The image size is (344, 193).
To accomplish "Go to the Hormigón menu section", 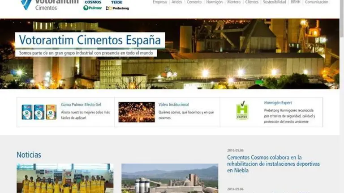I will tap(214, 2).
